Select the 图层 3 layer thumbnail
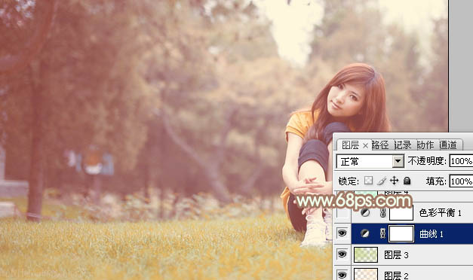The height and width of the screenshot is (280, 473). [366, 254]
